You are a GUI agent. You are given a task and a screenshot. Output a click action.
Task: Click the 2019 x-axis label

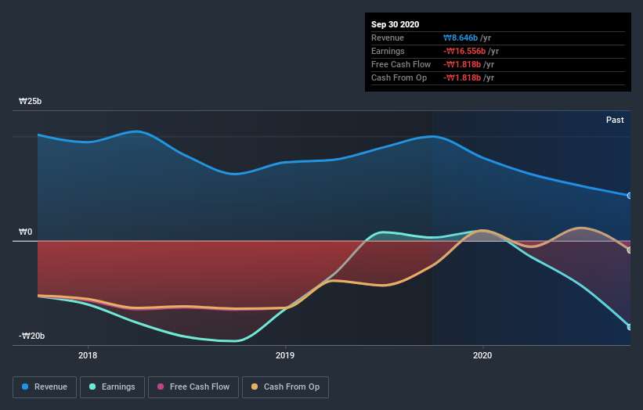point(285,355)
